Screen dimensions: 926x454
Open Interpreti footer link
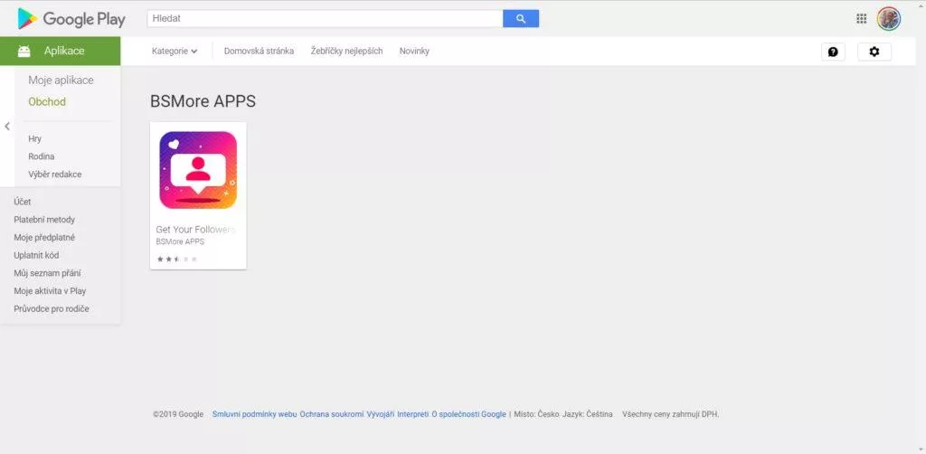click(412, 414)
